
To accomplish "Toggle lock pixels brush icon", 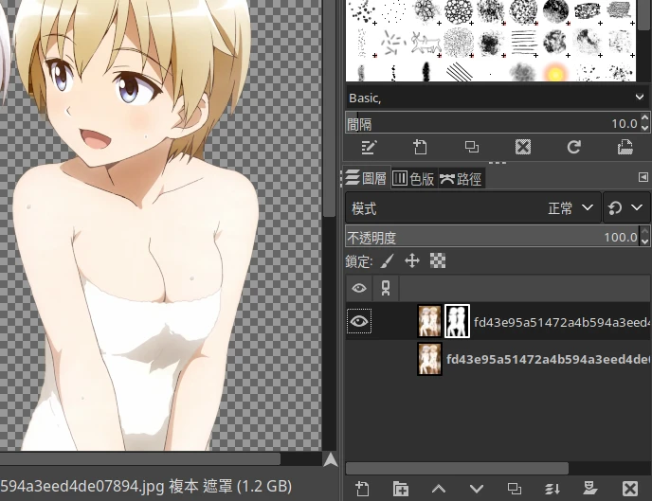I will [387, 260].
